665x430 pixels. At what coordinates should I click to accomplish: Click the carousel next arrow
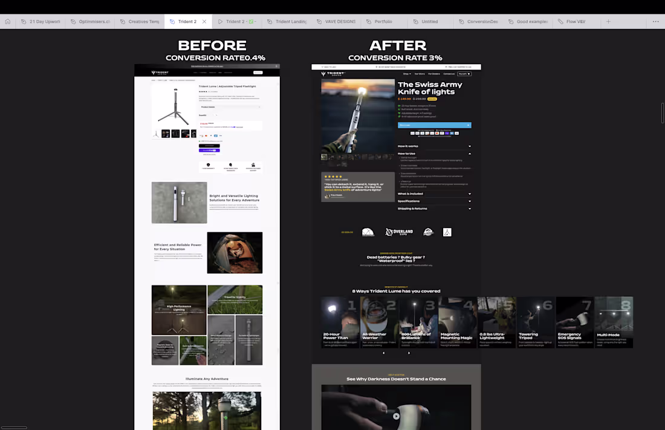coord(409,353)
